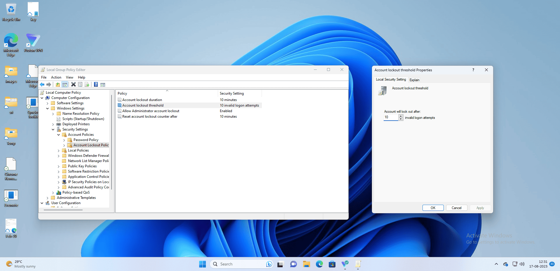
Task: Click OK in the Properties dialog
Action: click(433, 208)
